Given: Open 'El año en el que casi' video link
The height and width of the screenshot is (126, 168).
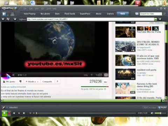Looking at the screenshot, I should [148, 57].
